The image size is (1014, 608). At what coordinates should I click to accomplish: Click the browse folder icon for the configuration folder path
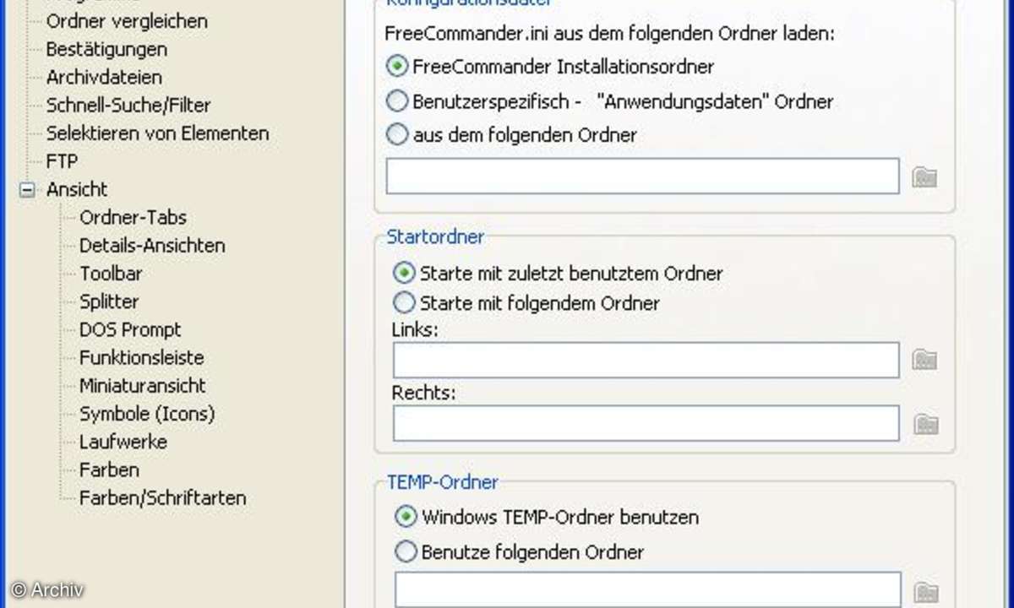click(x=925, y=177)
